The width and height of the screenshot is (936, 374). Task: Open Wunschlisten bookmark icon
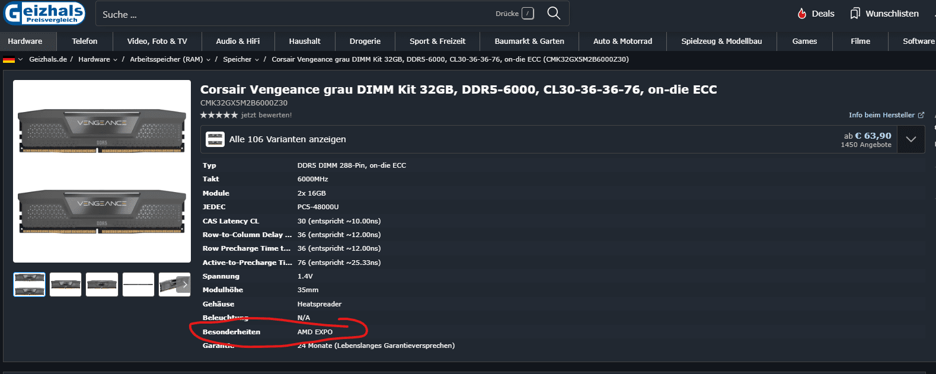click(x=884, y=14)
